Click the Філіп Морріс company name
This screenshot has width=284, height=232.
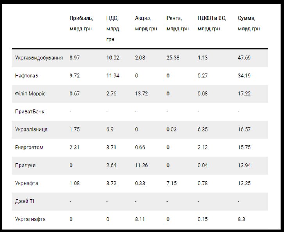pos(30,94)
